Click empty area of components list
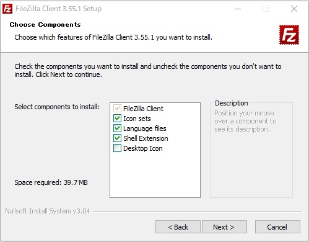The height and width of the screenshot is (242, 309). tap(155, 175)
